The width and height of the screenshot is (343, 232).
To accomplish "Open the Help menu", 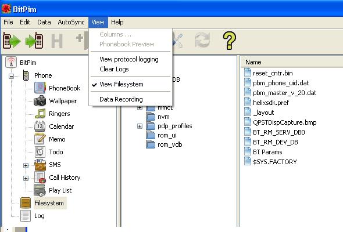I will click(117, 22).
